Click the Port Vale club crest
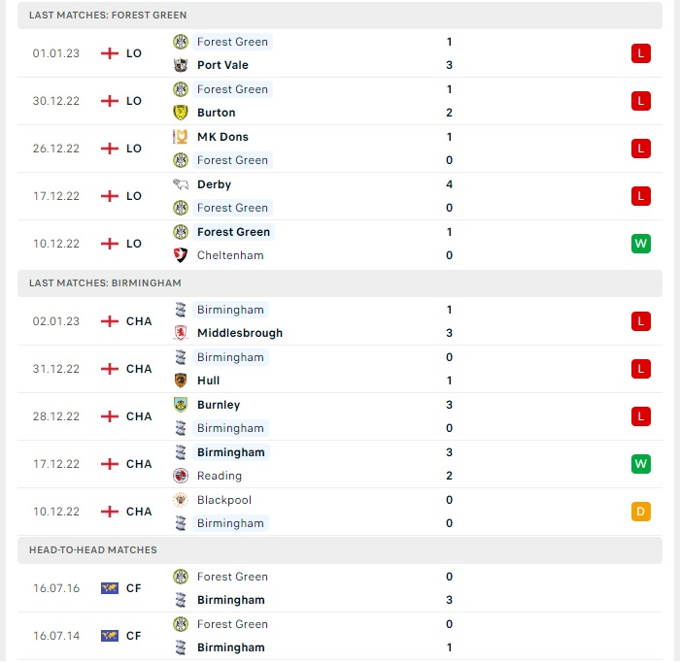This screenshot has width=680, height=663. [181, 65]
